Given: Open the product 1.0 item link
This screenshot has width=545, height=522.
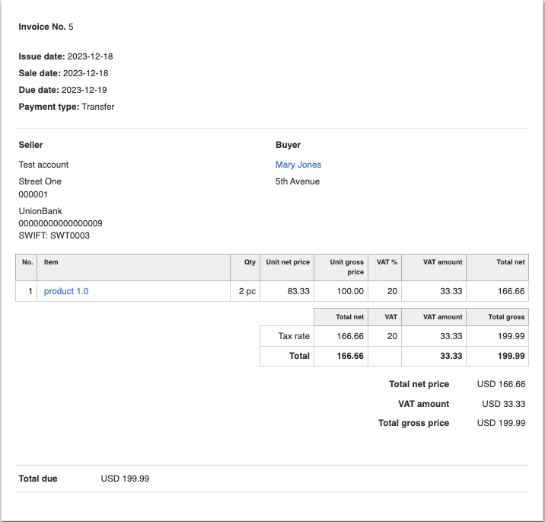Looking at the screenshot, I should click(66, 291).
